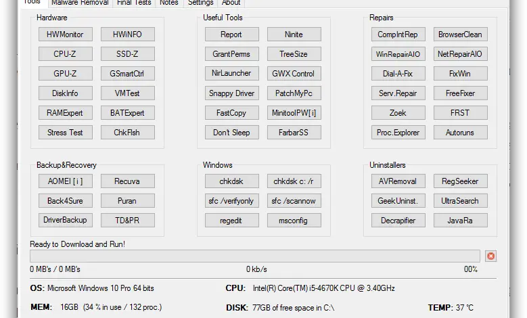Launch Dial-A-Fix

point(398,74)
